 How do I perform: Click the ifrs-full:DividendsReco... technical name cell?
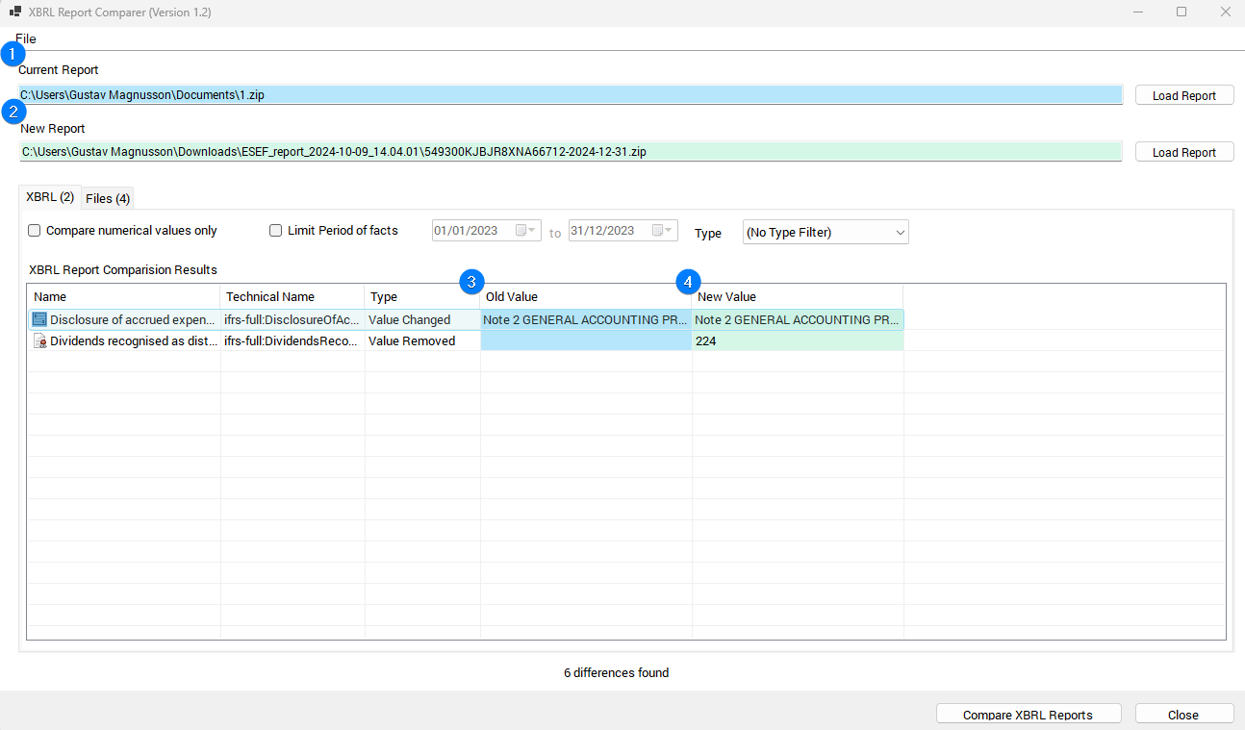[x=292, y=341]
